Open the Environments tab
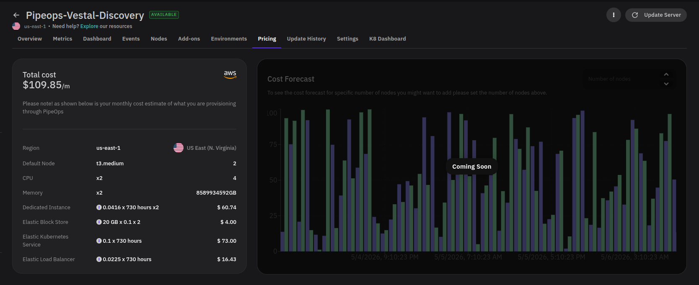This screenshot has height=285, width=699. pyautogui.click(x=229, y=39)
